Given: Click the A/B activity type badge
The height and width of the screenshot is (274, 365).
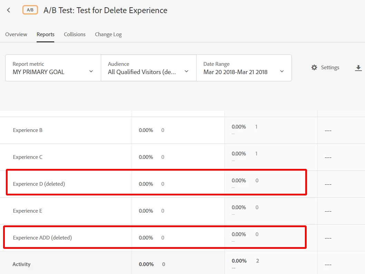Looking at the screenshot, I should click(x=30, y=10).
